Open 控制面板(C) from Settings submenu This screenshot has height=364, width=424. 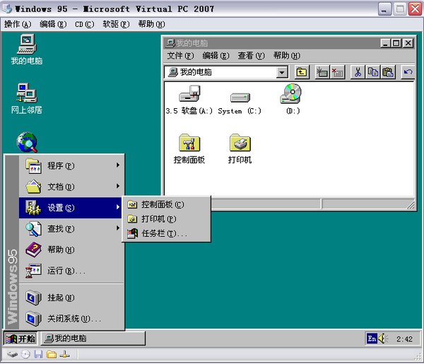(166, 204)
